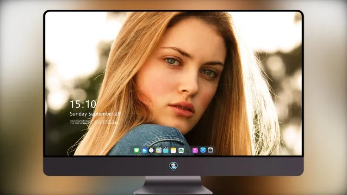
Task: Open the Photos gallery icon in dock
Action: pos(181,150)
